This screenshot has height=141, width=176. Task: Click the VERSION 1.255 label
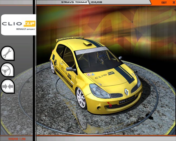(17, 139)
